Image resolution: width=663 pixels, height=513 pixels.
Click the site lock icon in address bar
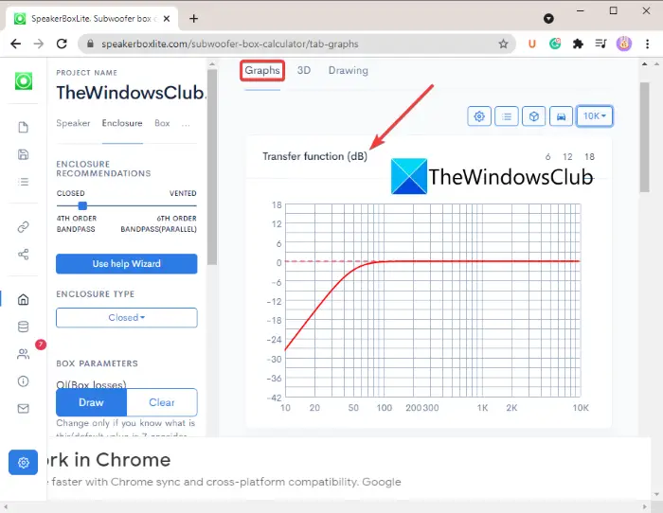90,44
